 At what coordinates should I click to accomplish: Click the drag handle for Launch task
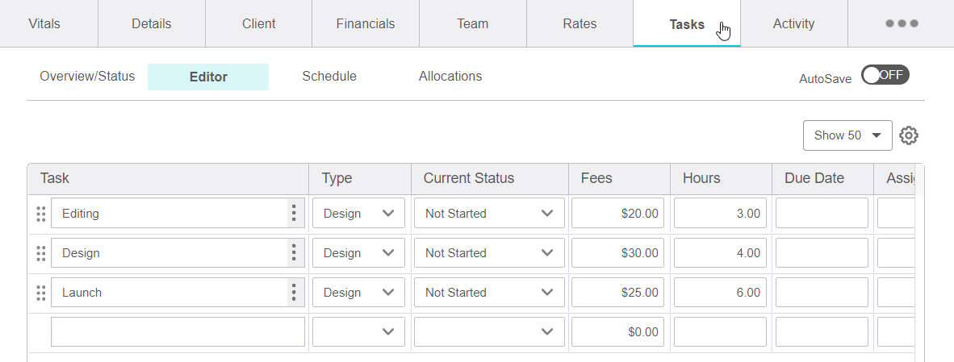[40, 293]
